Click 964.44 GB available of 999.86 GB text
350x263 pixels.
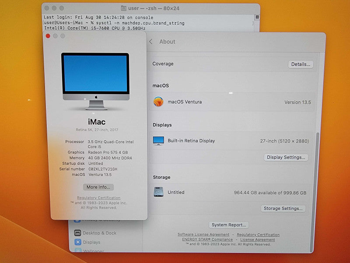point(270,192)
